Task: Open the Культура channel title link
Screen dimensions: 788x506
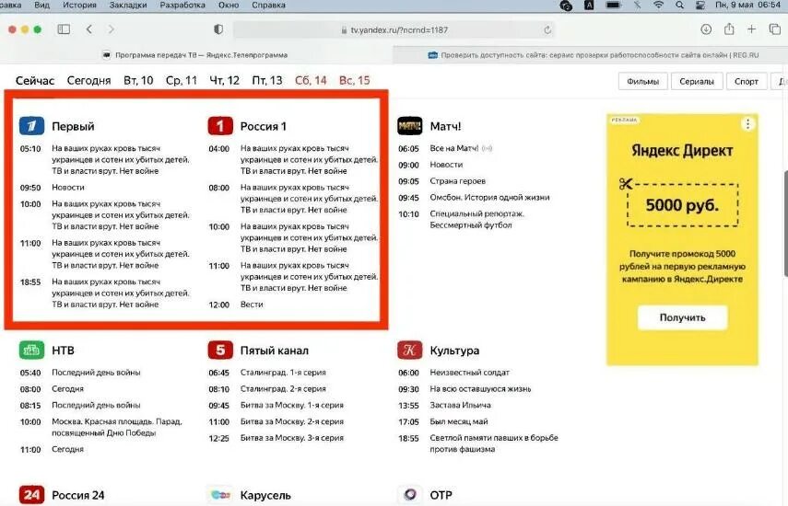Action: 454,351
